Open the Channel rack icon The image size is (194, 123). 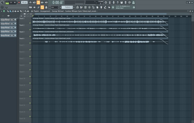point(85,7)
